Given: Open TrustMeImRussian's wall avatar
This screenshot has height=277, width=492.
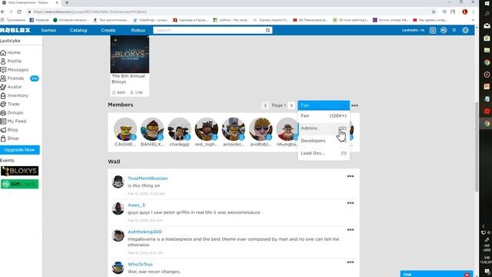Looking at the screenshot, I should [x=118, y=182].
